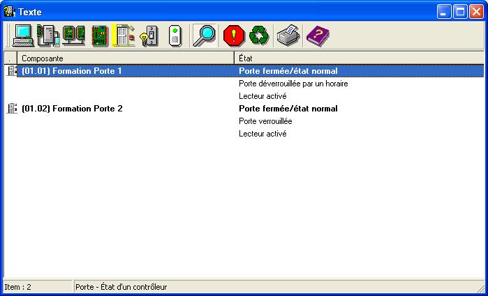The width and height of the screenshot is (488, 296).
Task: Maximize the Texte window
Action: (x=460, y=12)
